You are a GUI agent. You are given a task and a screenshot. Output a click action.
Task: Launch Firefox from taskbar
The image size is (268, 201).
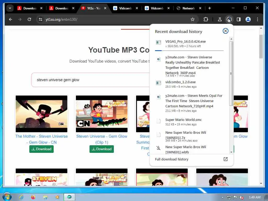coord(33,197)
